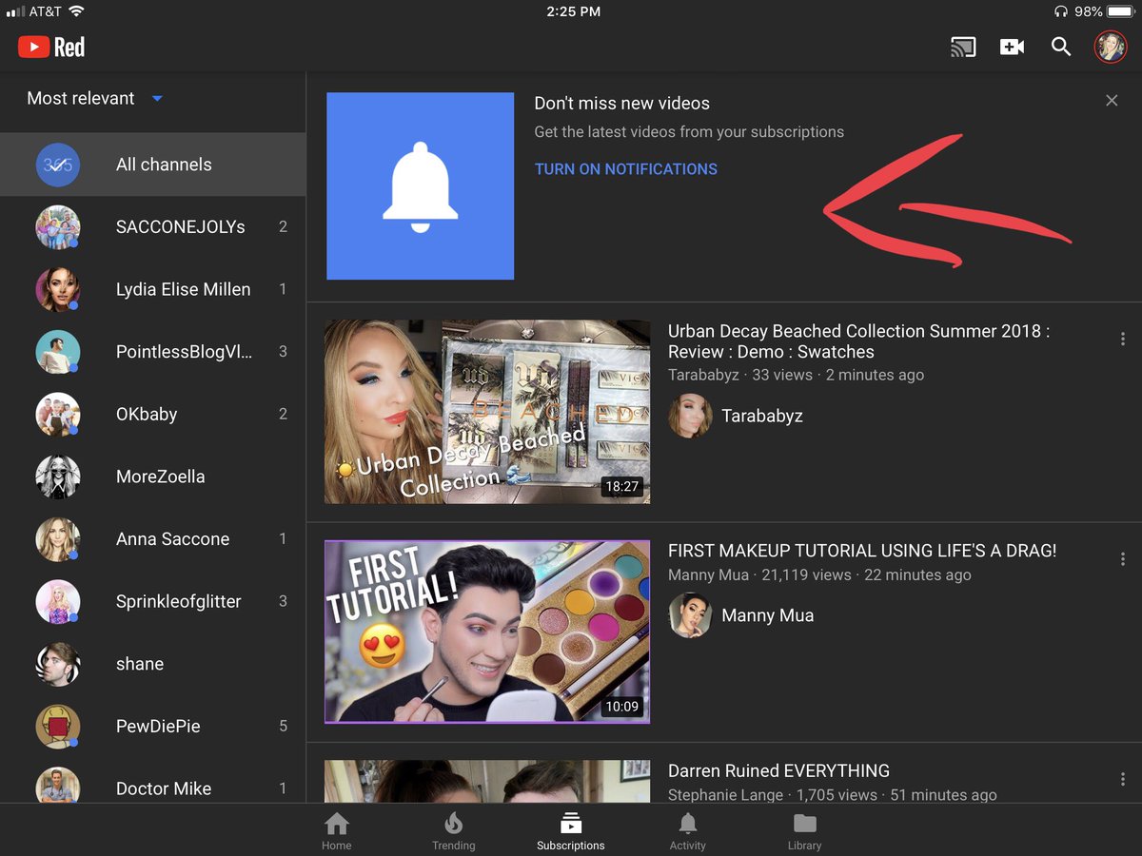Open more options for Darren Ruined EVERYTHING

[x=1123, y=779]
